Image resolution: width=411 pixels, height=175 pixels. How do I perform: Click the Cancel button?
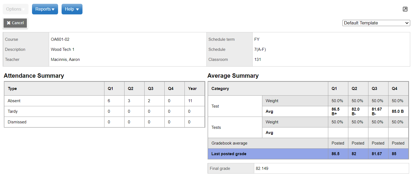tap(15, 23)
